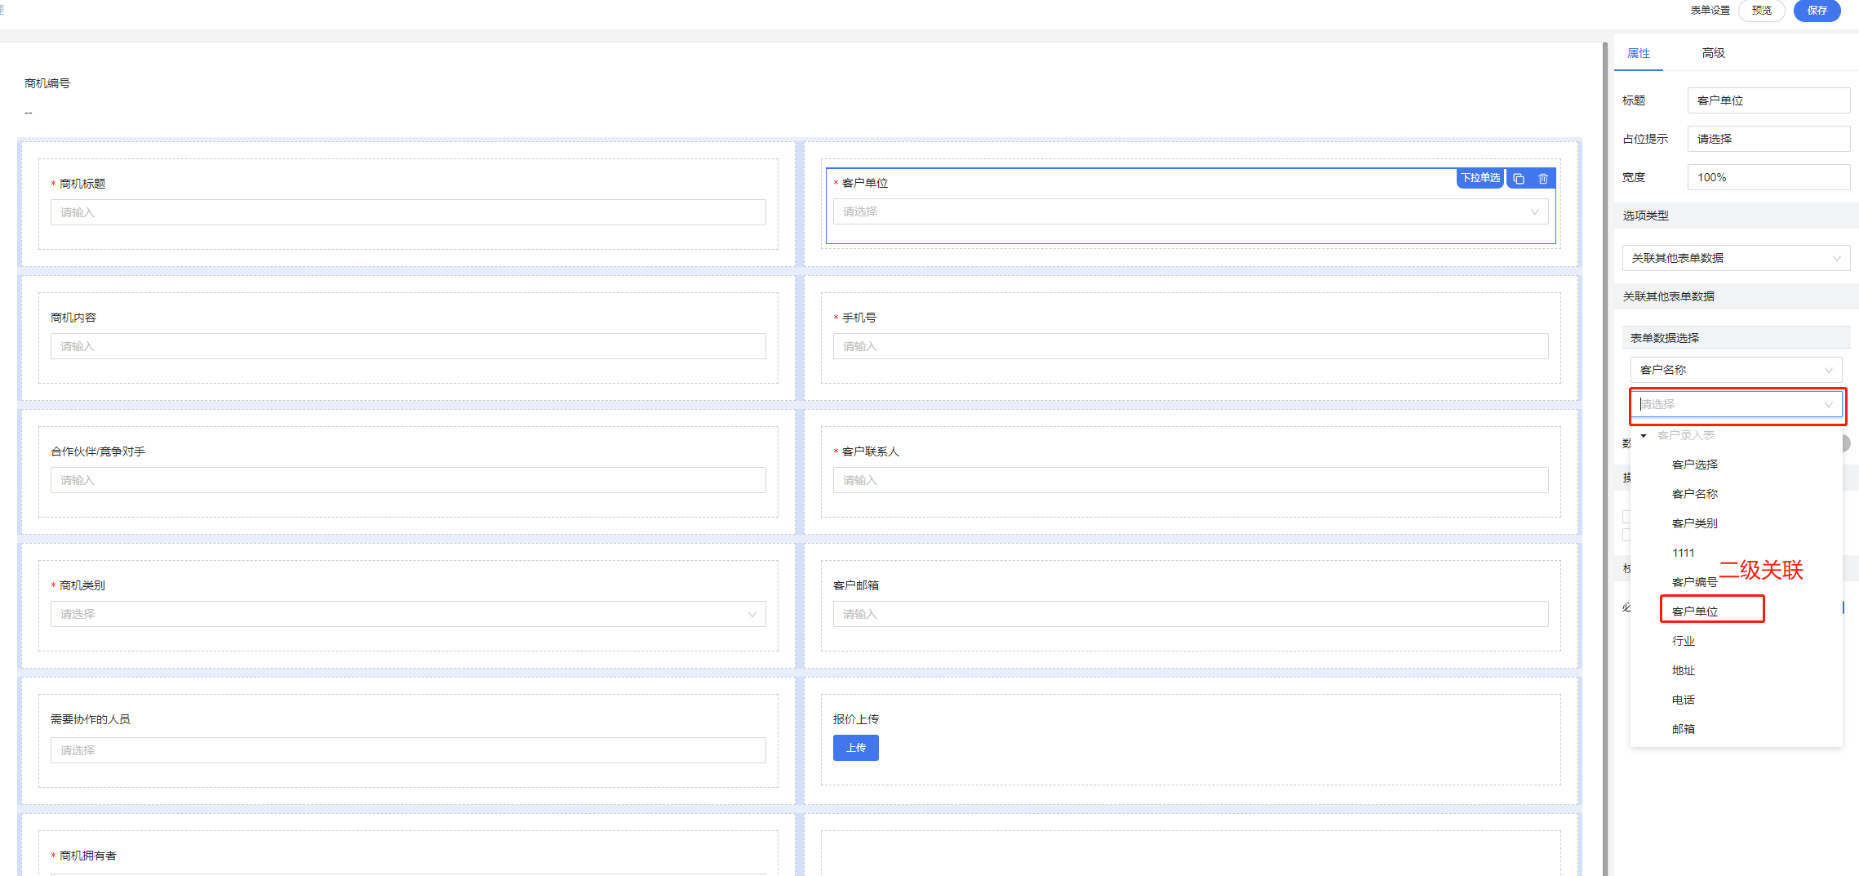Viewport: 1859px width, 876px height.
Task: Open the 客户名称 form data dropdown
Action: [1736, 370]
